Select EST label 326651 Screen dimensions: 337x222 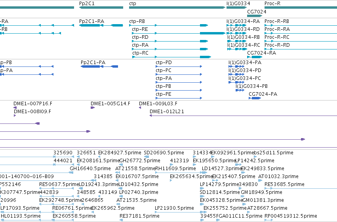(86, 153)
